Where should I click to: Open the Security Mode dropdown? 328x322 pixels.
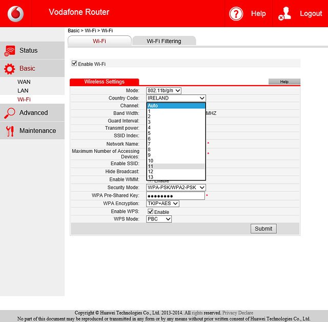176,188
